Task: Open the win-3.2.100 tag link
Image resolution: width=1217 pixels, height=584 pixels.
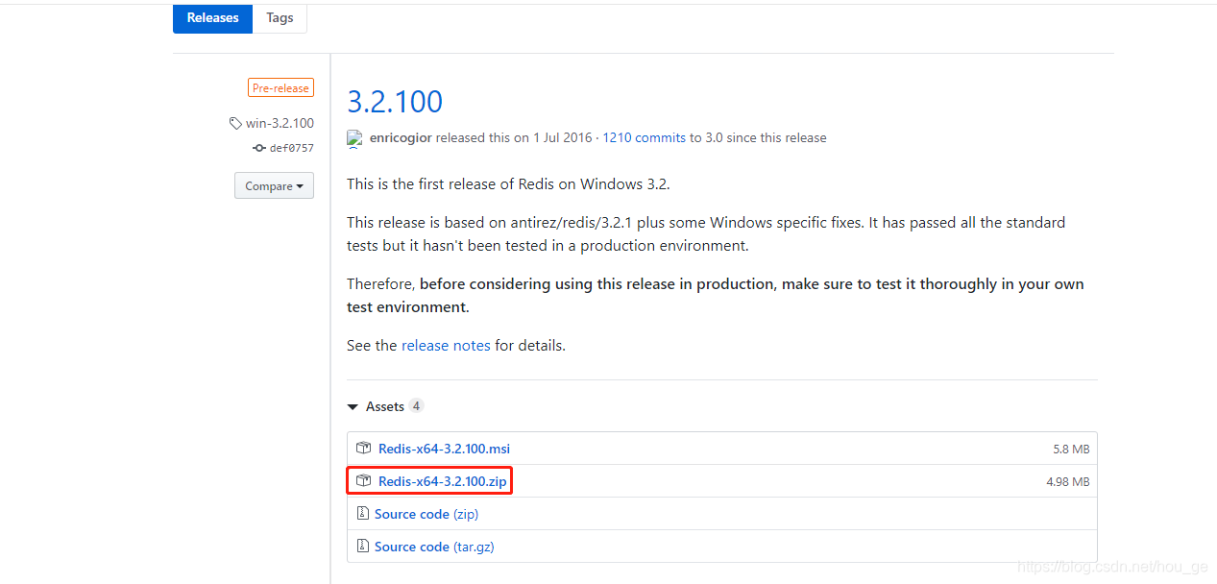Action: [280, 123]
